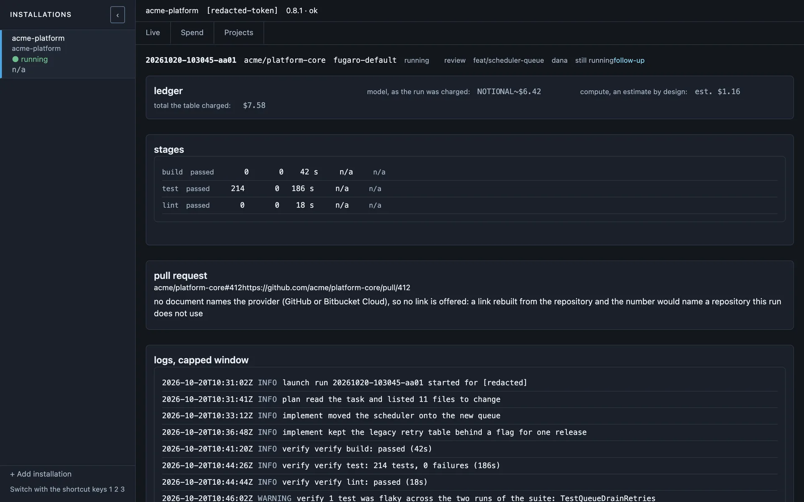The height and width of the screenshot is (502, 804).
Task: Click the 214 test count cell
Action: click(x=237, y=189)
